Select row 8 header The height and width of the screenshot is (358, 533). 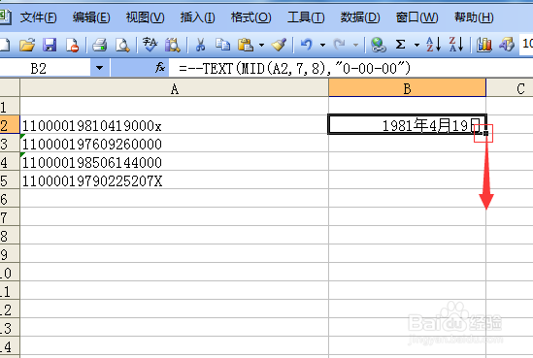(10, 236)
